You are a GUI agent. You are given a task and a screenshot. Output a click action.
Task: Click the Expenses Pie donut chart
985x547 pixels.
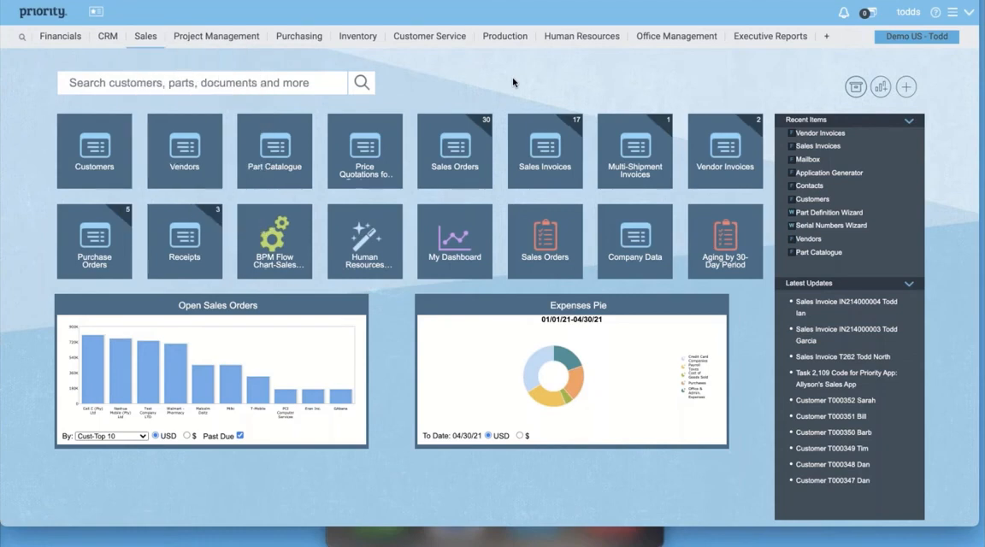tap(553, 375)
